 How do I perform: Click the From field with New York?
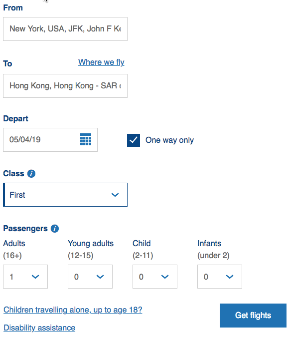click(65, 29)
